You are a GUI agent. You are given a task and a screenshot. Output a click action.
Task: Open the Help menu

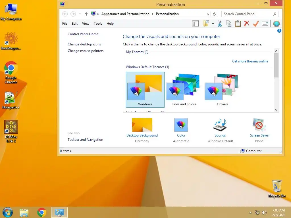110,24
